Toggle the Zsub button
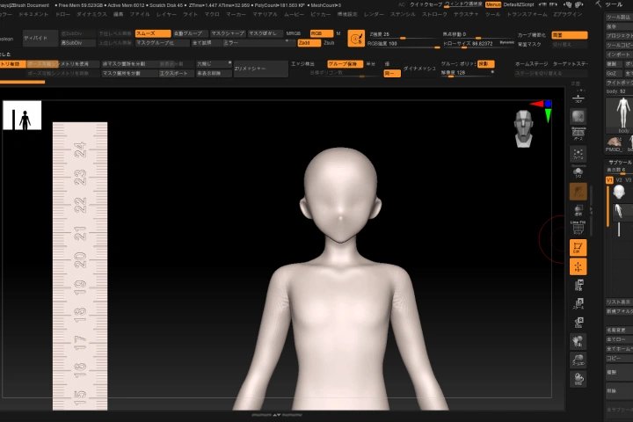633x422 pixels. click(x=329, y=43)
